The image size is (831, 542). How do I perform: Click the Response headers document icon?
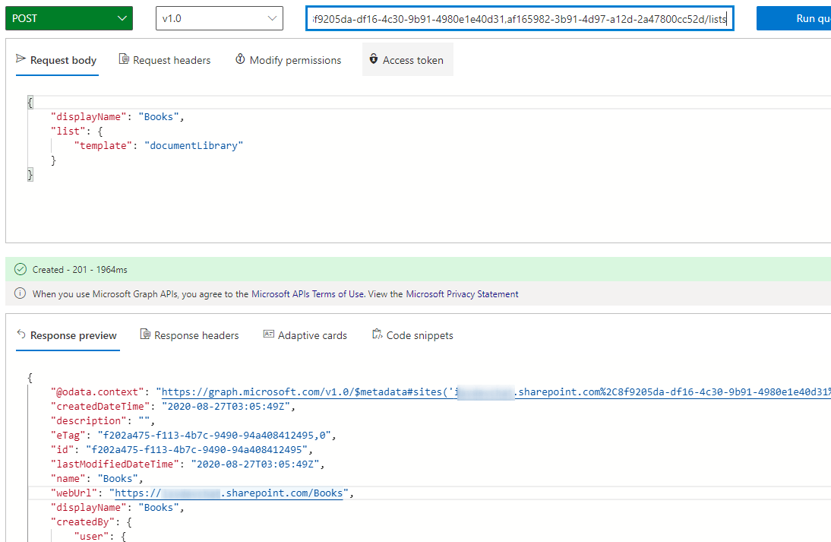point(144,335)
